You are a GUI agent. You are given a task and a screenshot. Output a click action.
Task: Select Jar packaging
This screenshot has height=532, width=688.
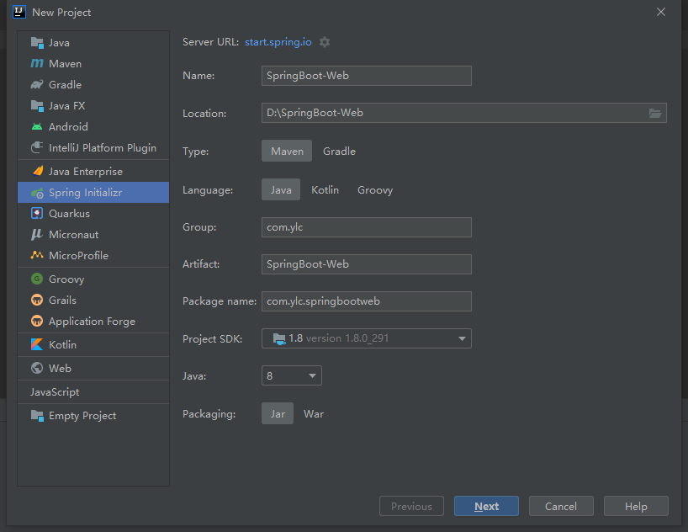[278, 414]
